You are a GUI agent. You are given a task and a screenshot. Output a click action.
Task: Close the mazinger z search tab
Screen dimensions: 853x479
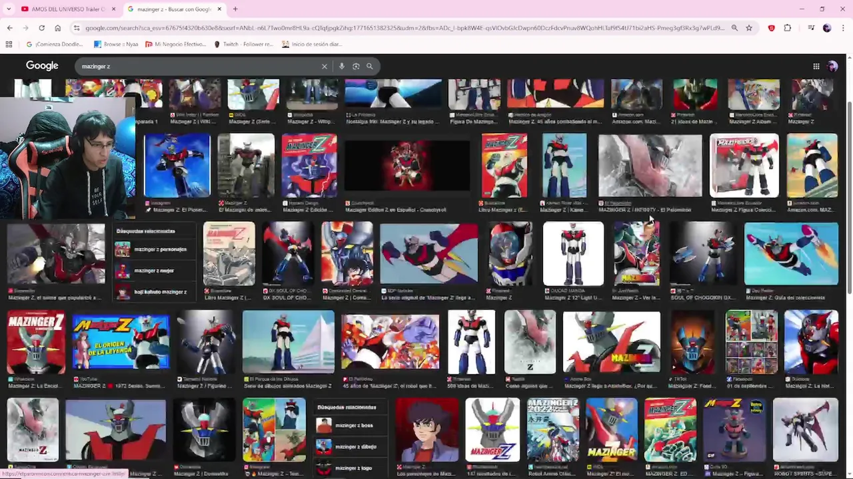[219, 9]
